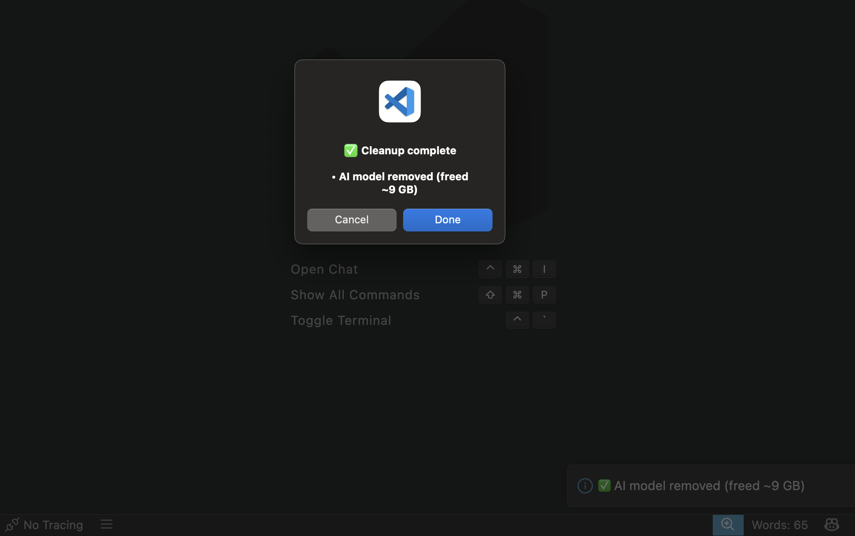Screen dimensions: 855x536
Task: Click the 'Cleanup complete' heading text
Action: point(408,151)
